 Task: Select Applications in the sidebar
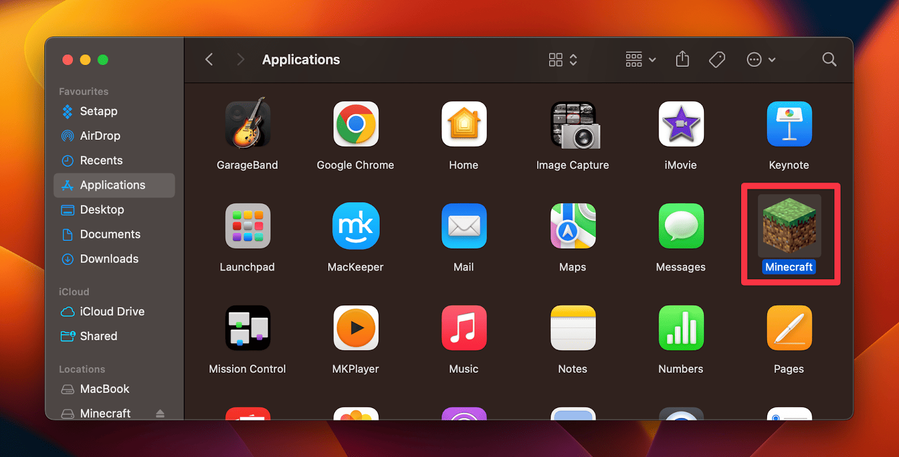pyautogui.click(x=114, y=185)
